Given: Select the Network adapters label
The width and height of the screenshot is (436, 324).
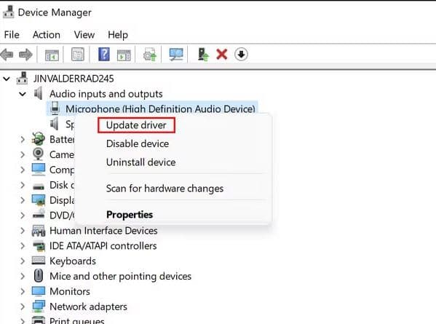Looking at the screenshot, I should (x=88, y=307).
